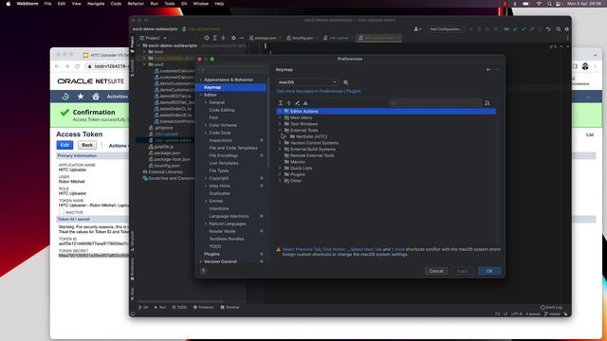This screenshot has width=607, height=341.
Task: Click the Preferences search field
Action: pyautogui.click(x=232, y=69)
